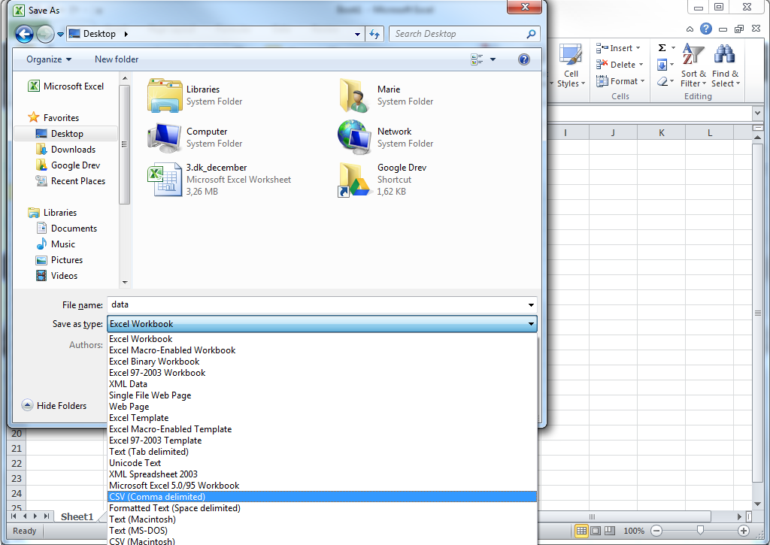Image resolution: width=770 pixels, height=545 pixels.
Task: Open the view options dropdown arrow
Action: pos(493,59)
